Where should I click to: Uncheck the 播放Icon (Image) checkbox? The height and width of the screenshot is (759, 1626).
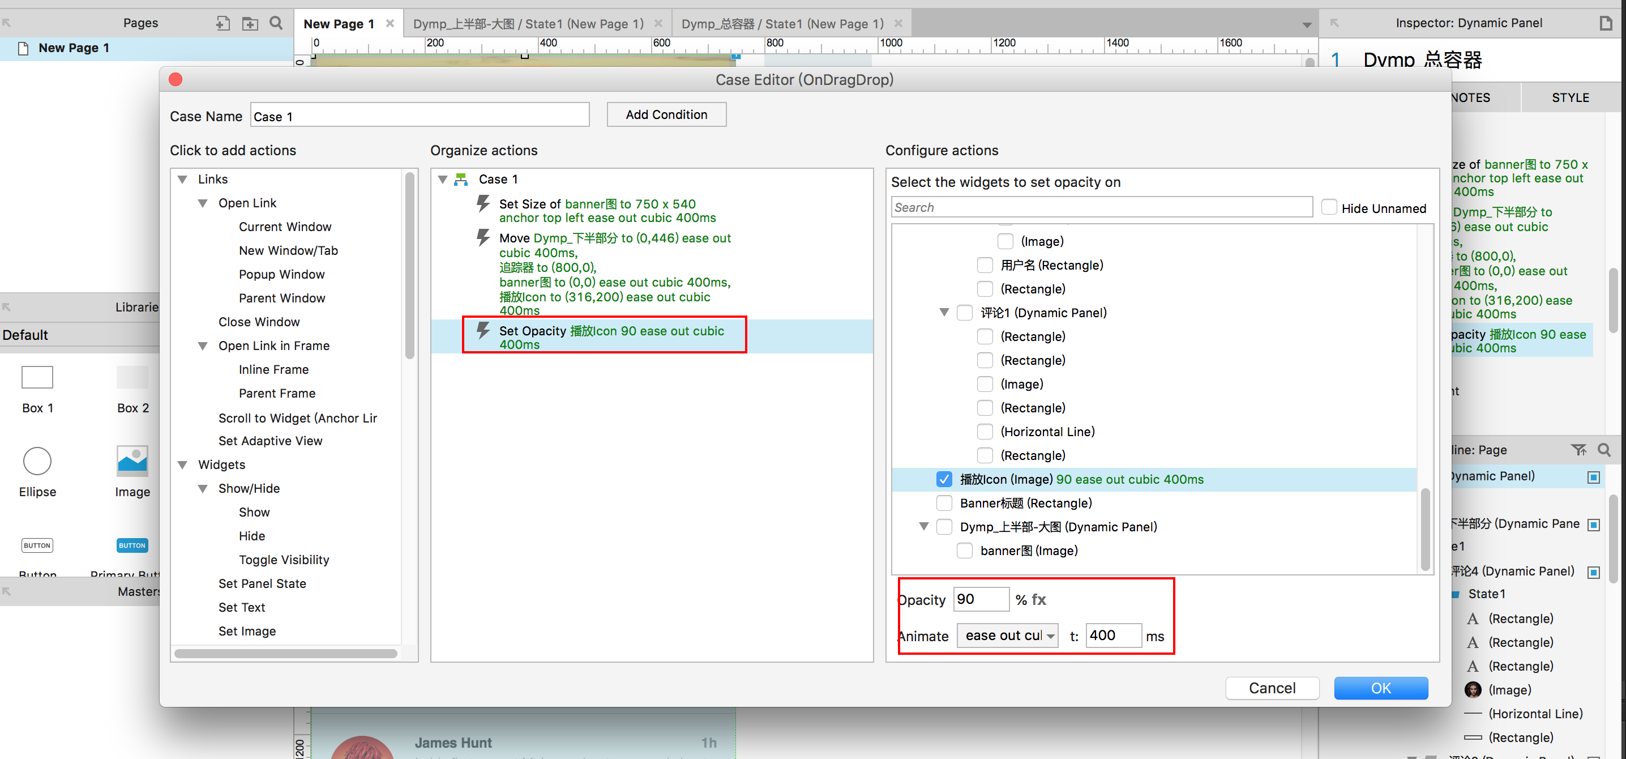tap(944, 479)
